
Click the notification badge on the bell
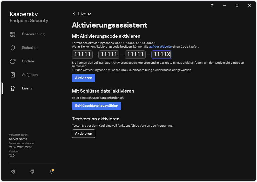point(53,170)
